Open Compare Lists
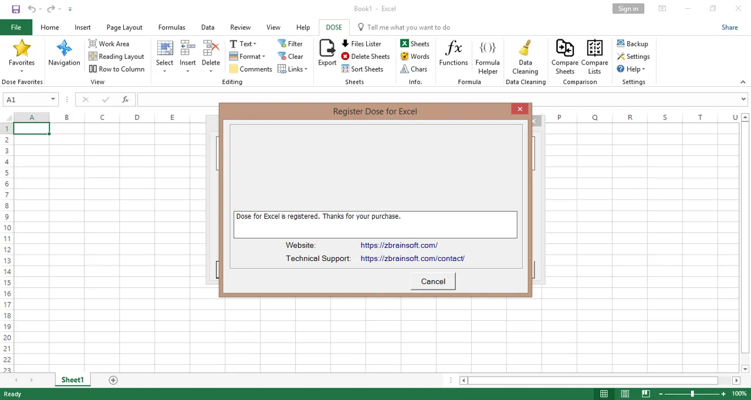 594,57
